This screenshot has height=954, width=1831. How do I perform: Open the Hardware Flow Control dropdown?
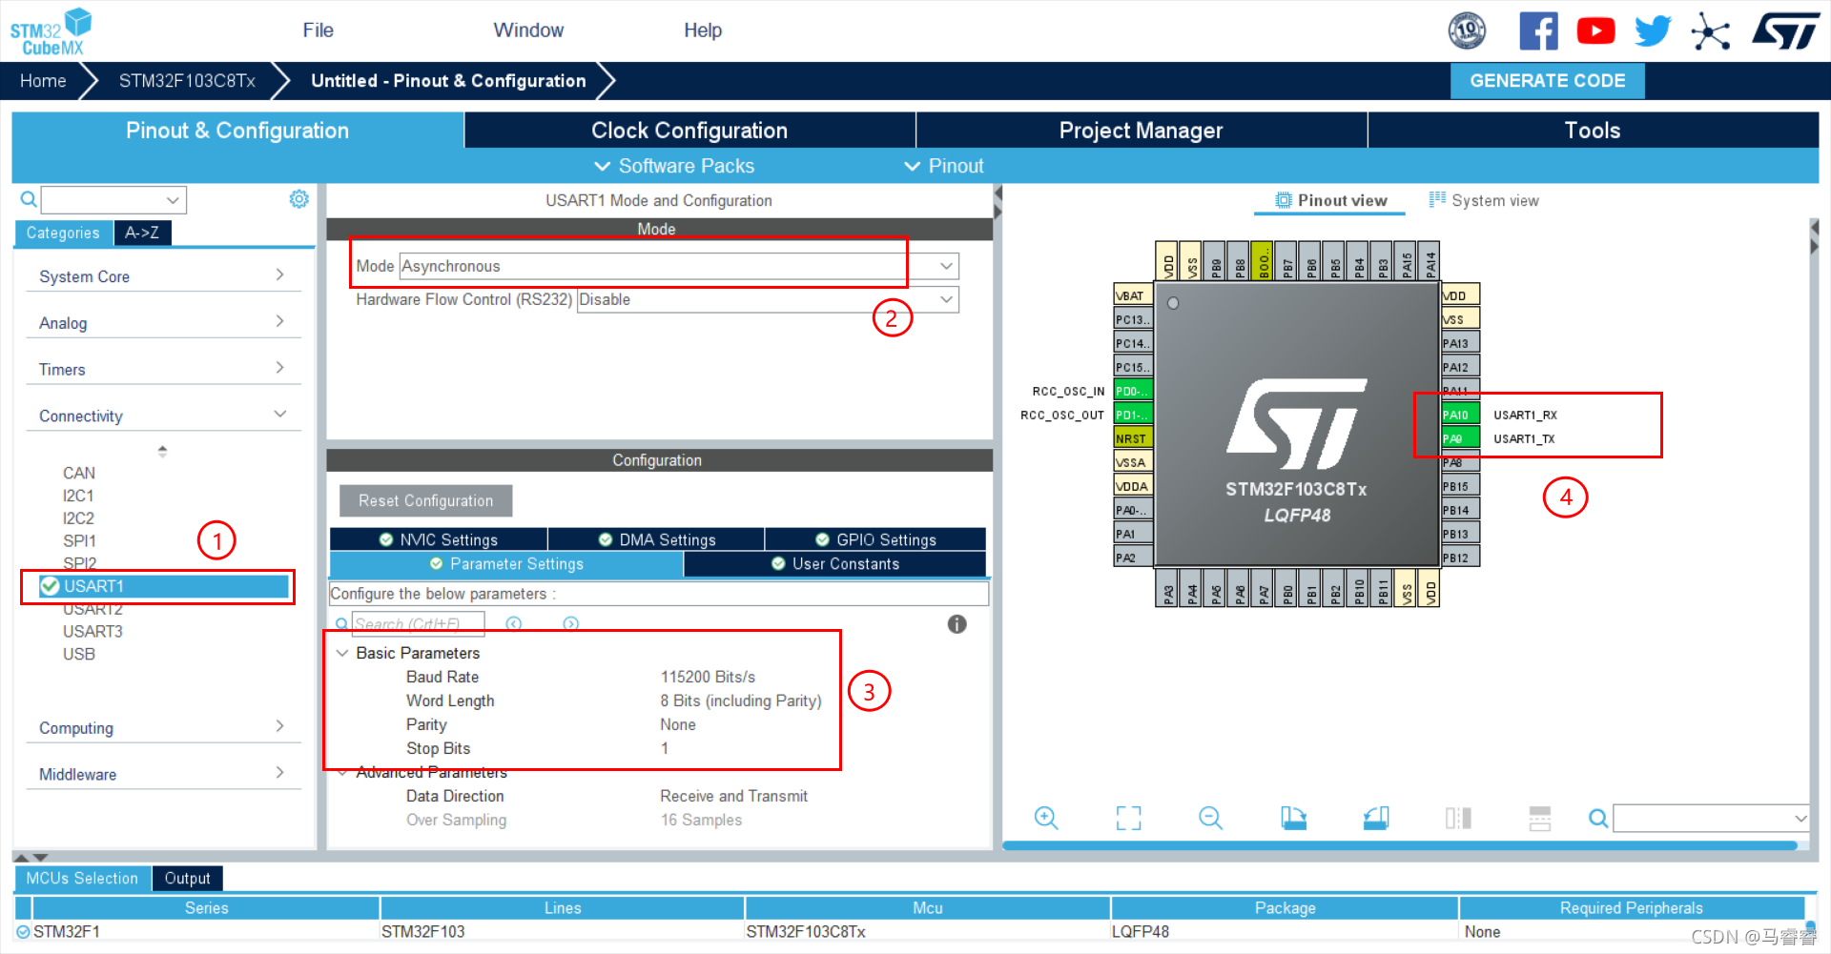pyautogui.click(x=768, y=299)
